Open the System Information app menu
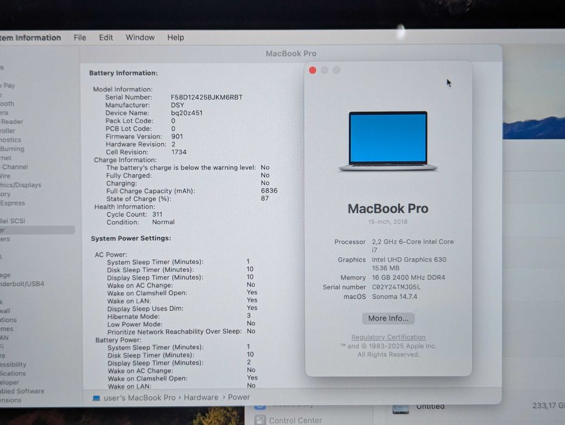This screenshot has width=565, height=425. [x=30, y=38]
